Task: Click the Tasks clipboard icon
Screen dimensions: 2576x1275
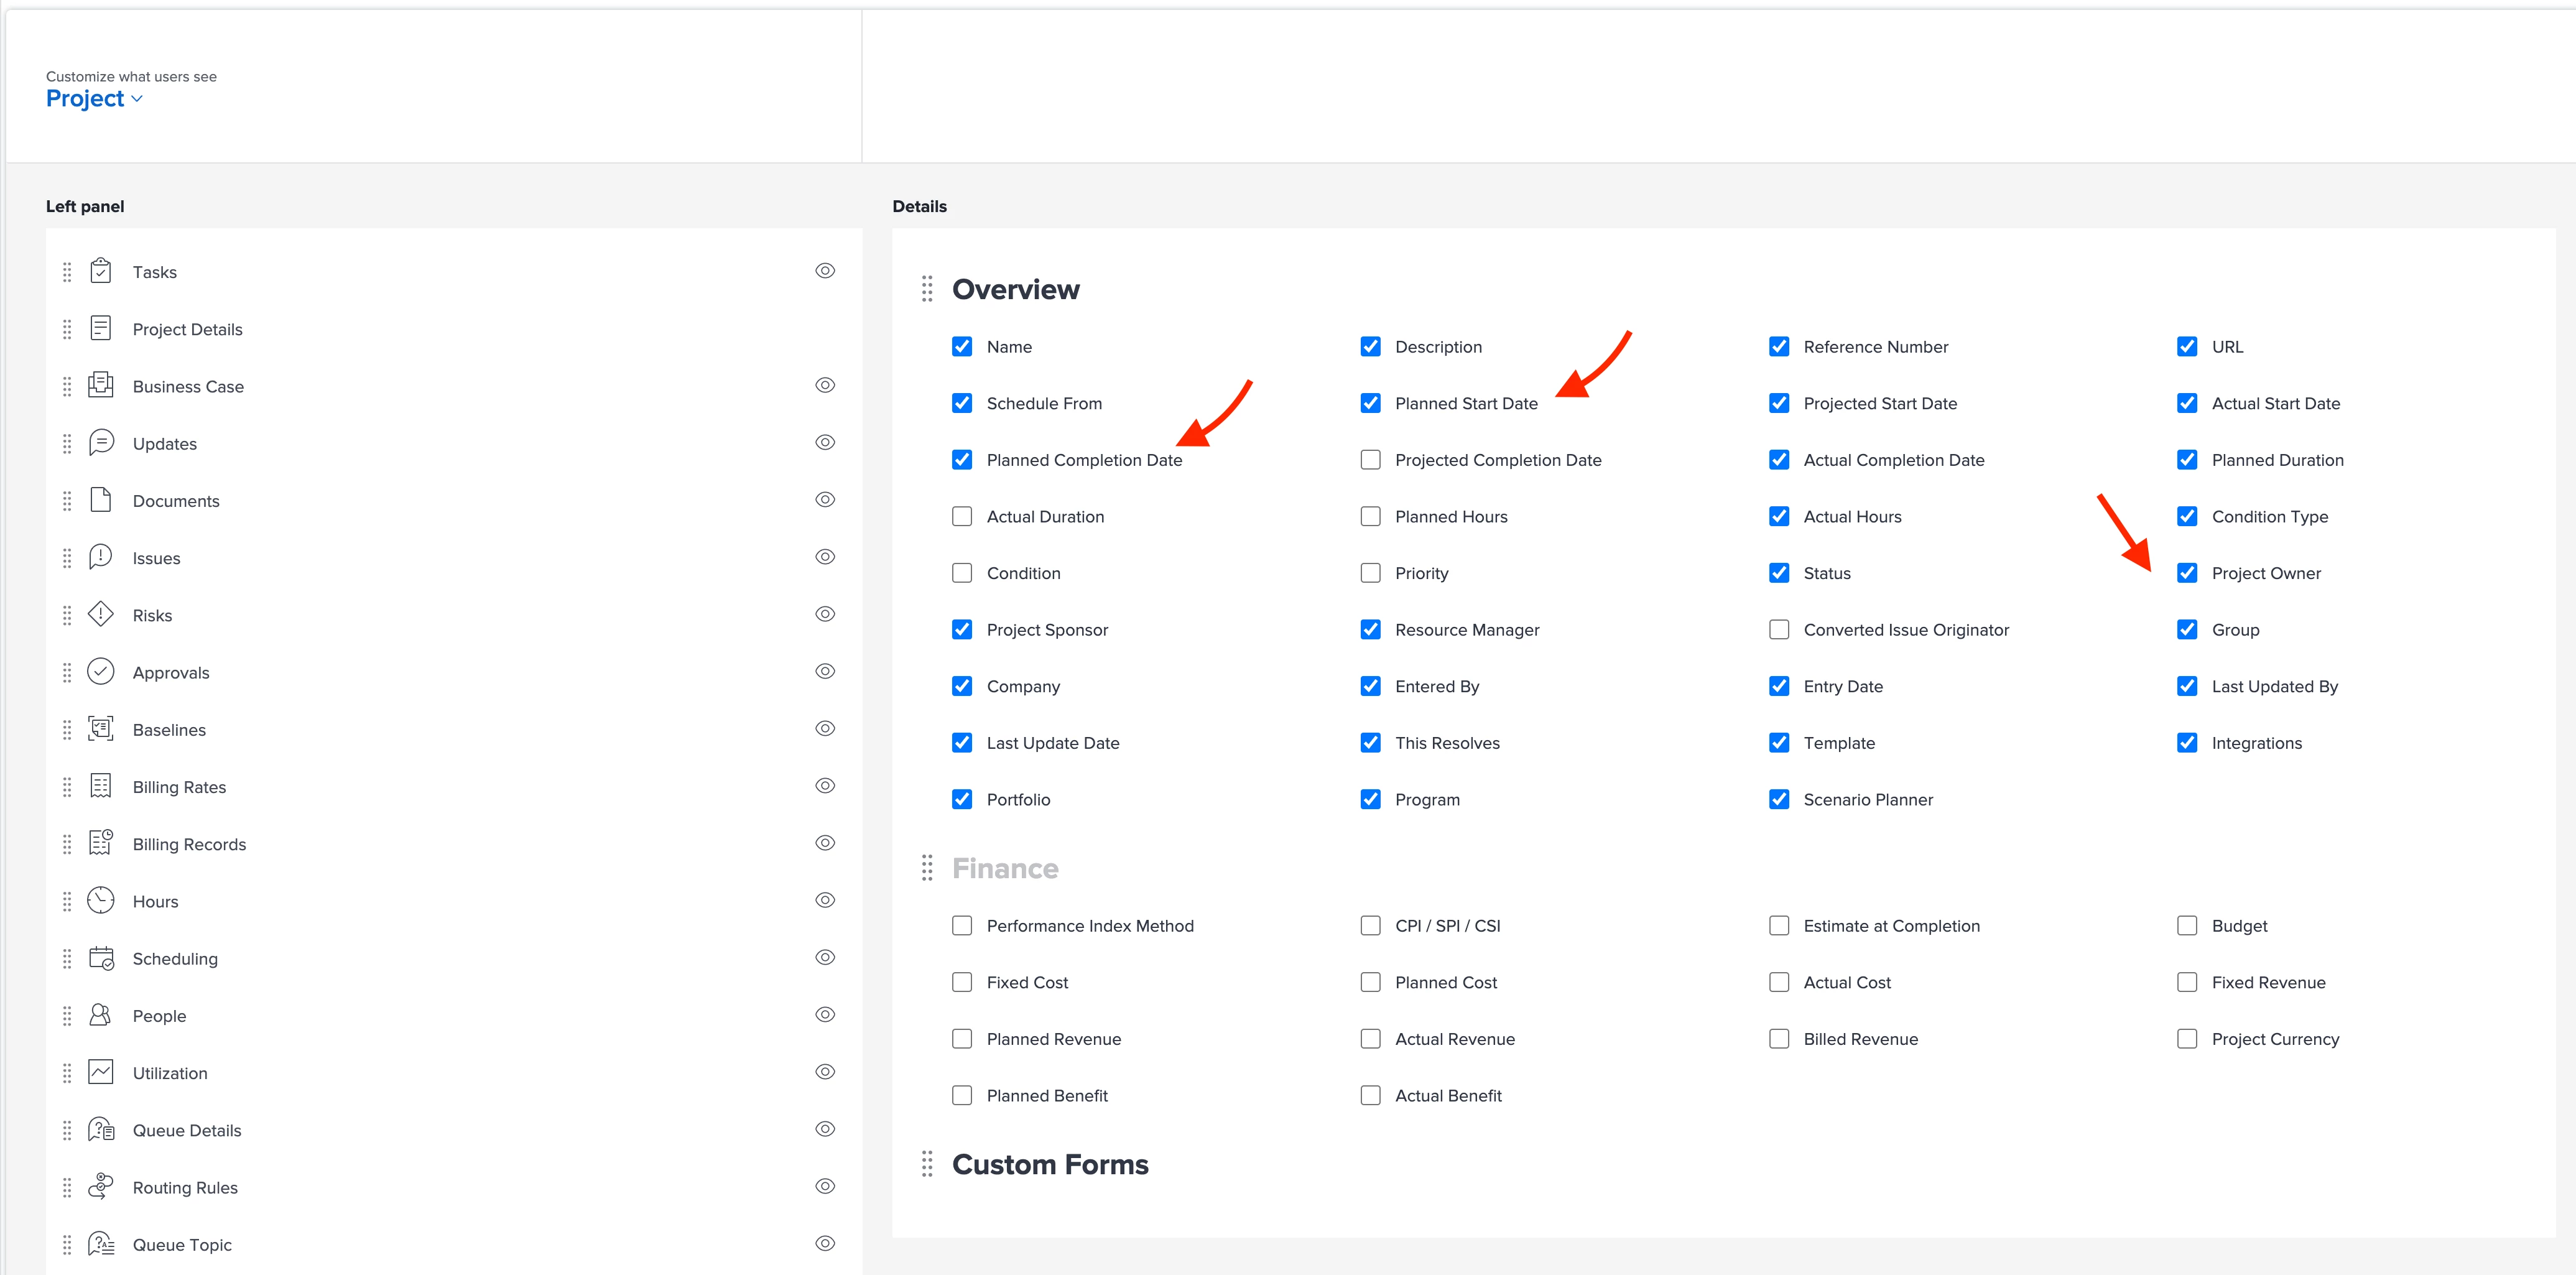Action: click(x=101, y=271)
